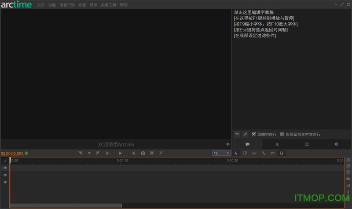Click the 单击这里编辑字幕稿 text line
The height and width of the screenshot is (209, 352).
click(254, 12)
